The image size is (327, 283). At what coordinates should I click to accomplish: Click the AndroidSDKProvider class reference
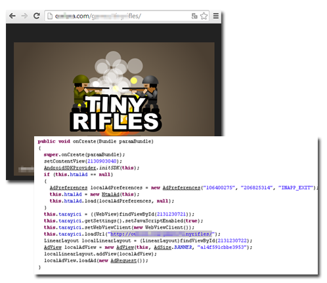pos(70,168)
